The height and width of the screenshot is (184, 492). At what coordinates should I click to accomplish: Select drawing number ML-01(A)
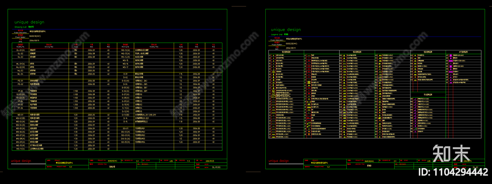[20, 64]
